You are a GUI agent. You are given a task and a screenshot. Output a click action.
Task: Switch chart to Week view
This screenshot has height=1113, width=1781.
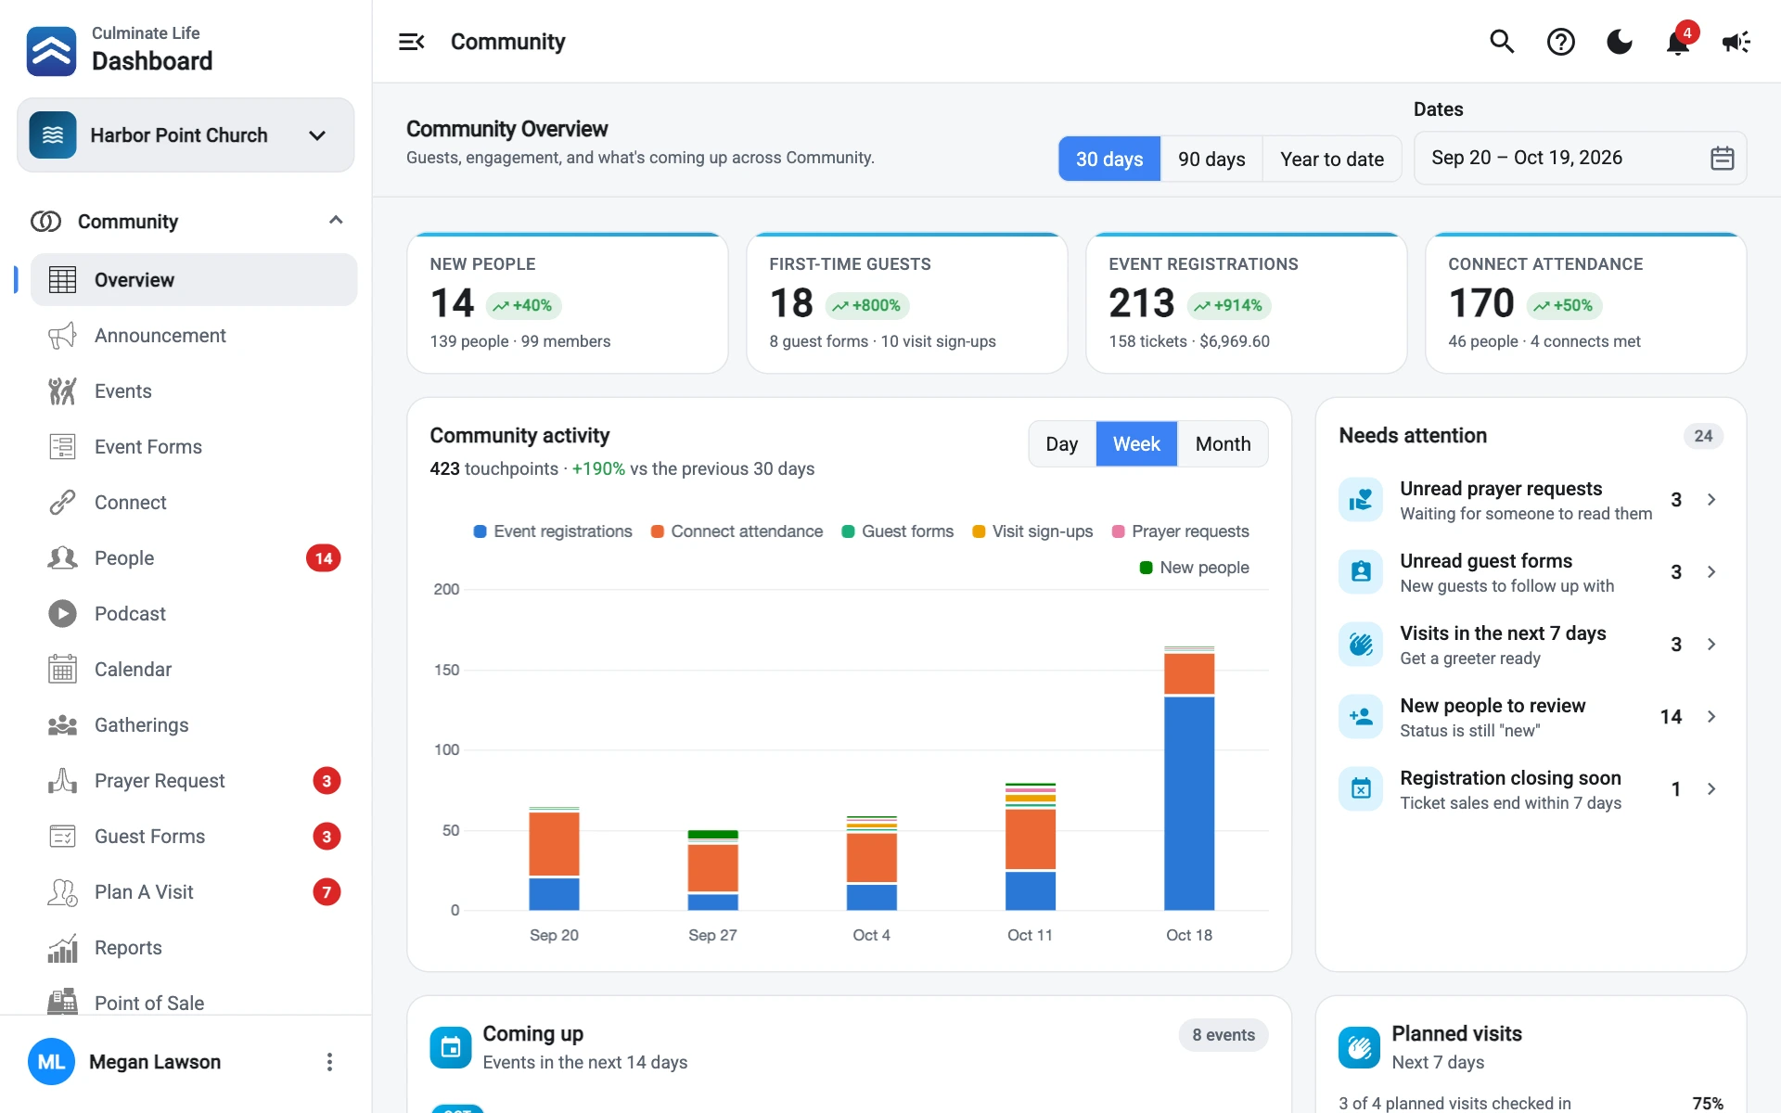1136,444
